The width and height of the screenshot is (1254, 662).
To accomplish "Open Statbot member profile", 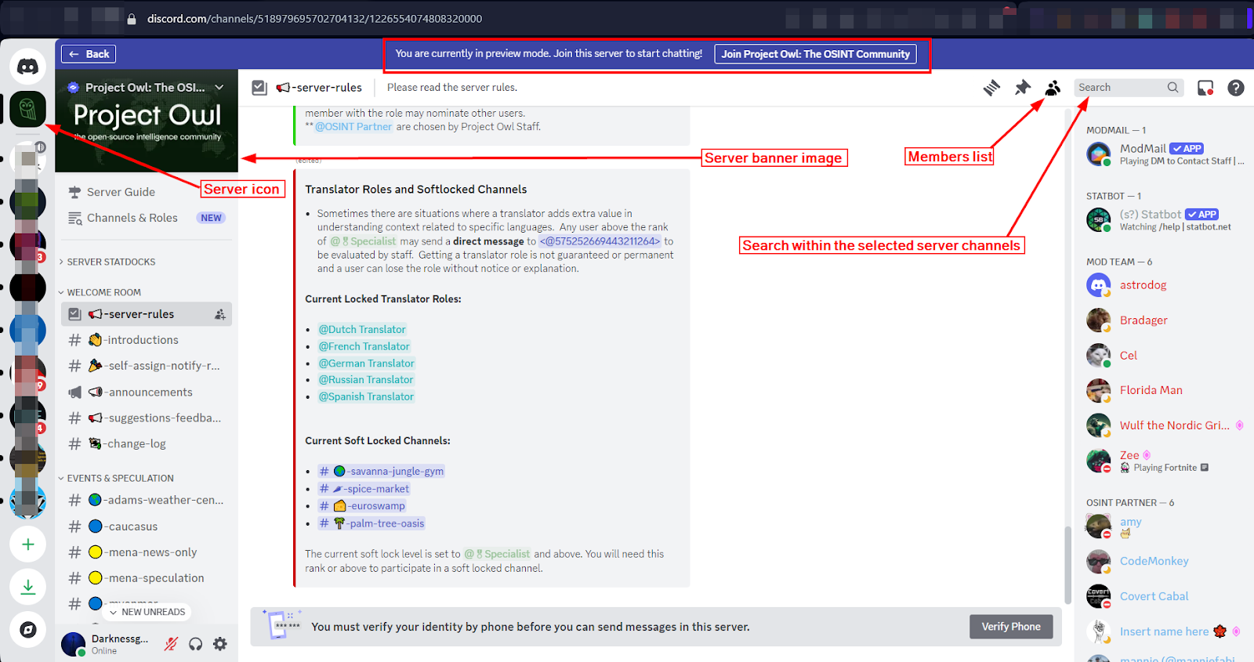I will coord(1165,220).
